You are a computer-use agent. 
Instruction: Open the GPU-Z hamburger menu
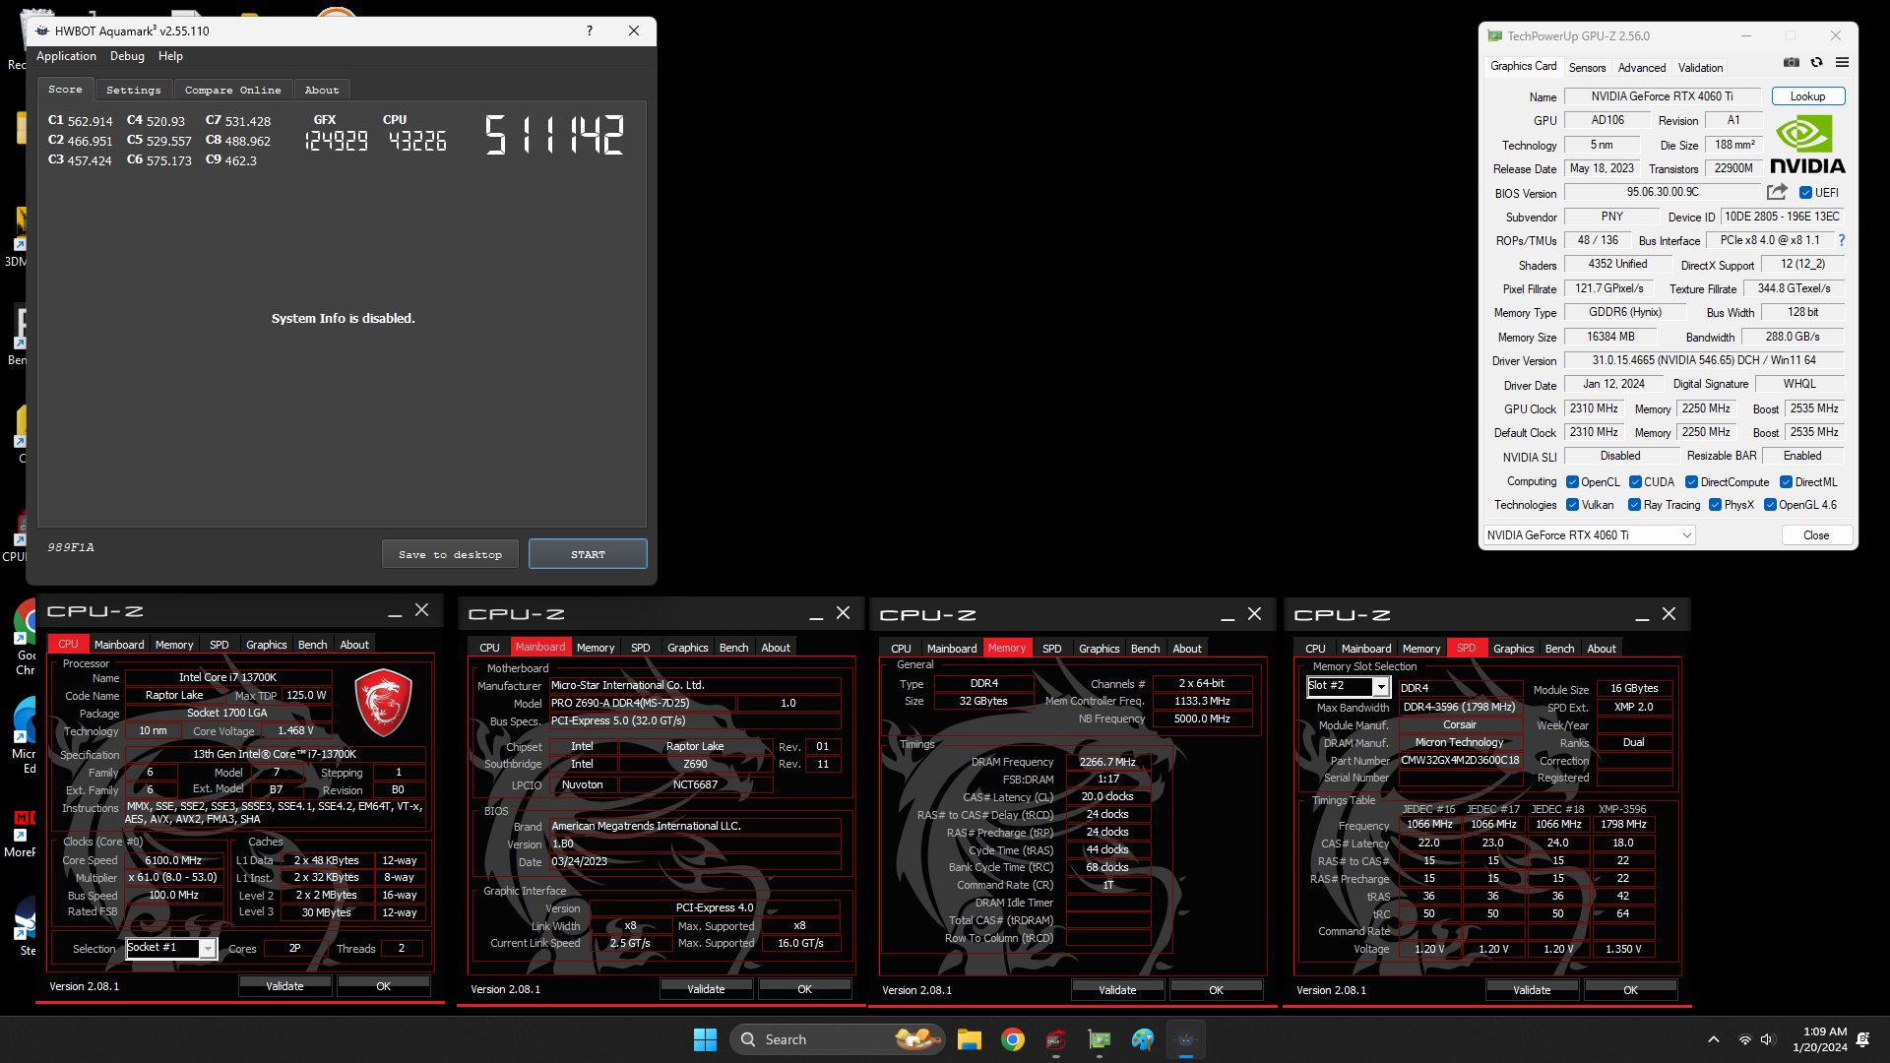pyautogui.click(x=1842, y=63)
